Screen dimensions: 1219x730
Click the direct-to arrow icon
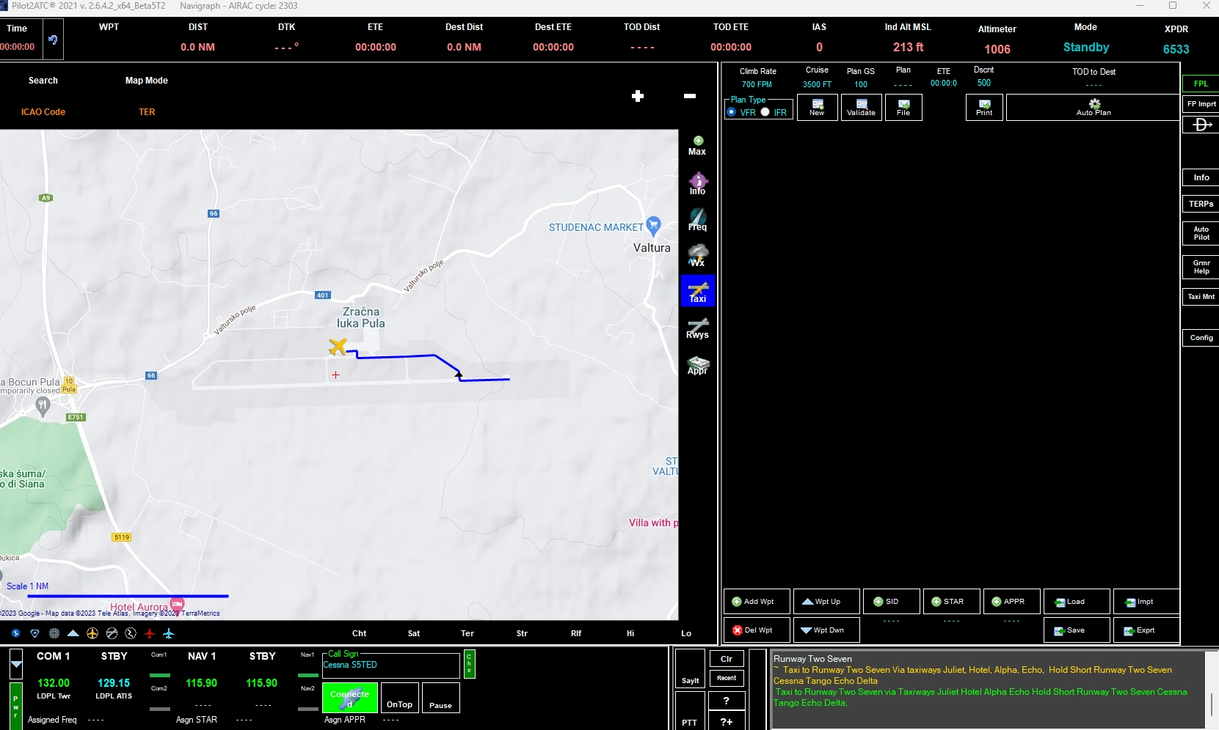click(1201, 125)
